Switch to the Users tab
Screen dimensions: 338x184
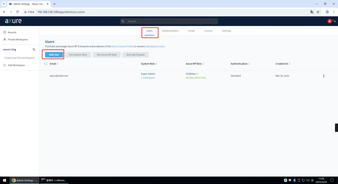click(x=149, y=31)
